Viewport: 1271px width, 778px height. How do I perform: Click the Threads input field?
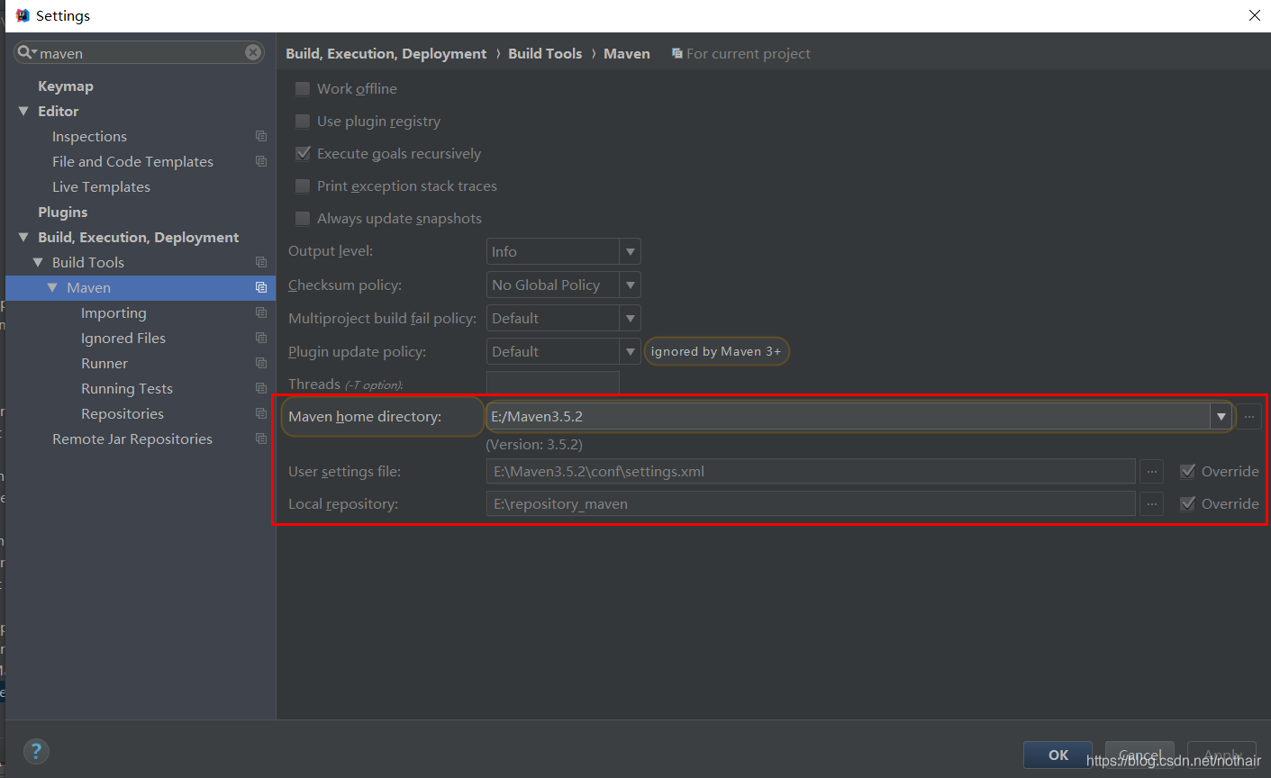pyautogui.click(x=553, y=383)
